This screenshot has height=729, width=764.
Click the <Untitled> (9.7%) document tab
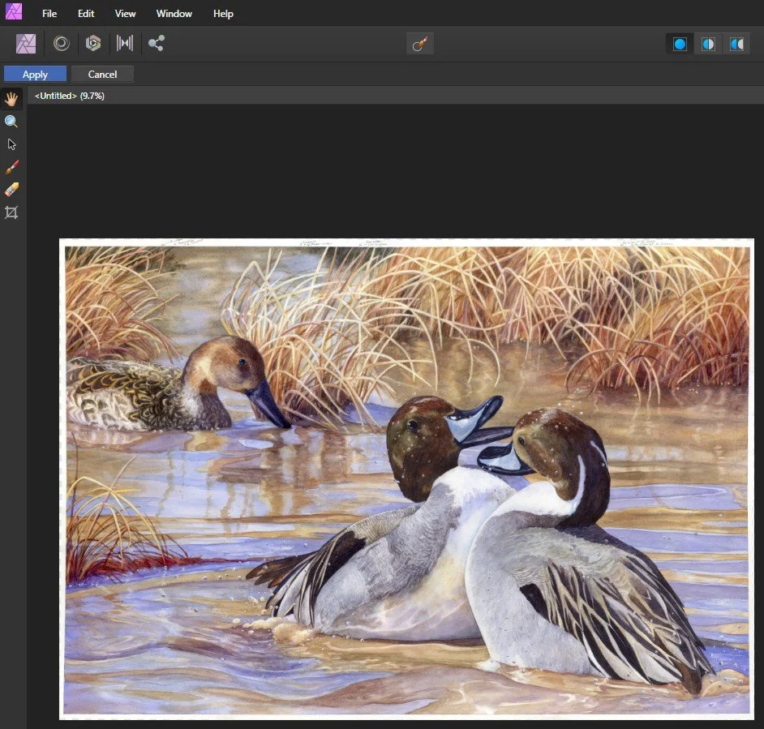coord(70,96)
